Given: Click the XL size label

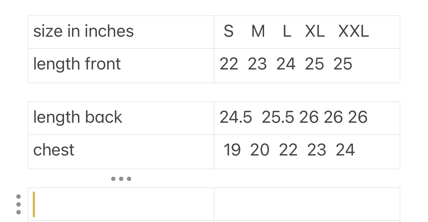Looking at the screenshot, I should (x=315, y=32).
